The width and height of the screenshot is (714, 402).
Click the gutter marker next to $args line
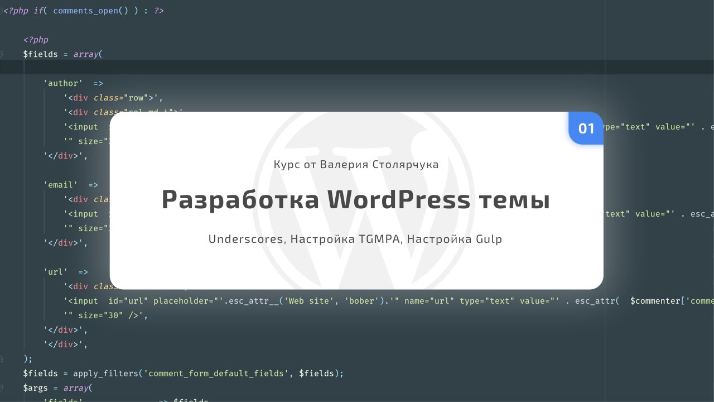tap(3, 387)
